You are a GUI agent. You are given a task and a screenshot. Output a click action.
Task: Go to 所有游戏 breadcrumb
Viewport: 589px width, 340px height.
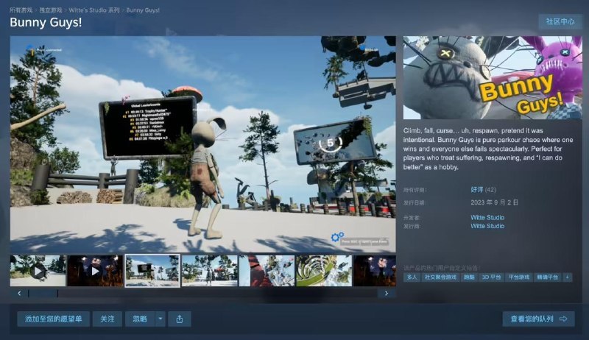(x=21, y=10)
